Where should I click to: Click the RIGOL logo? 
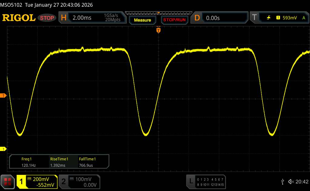pos(19,18)
